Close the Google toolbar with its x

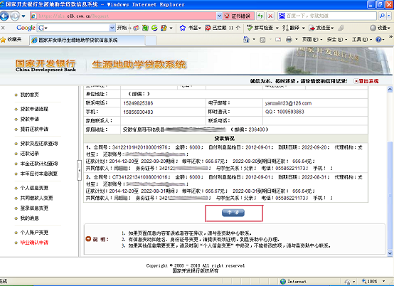[3, 28]
